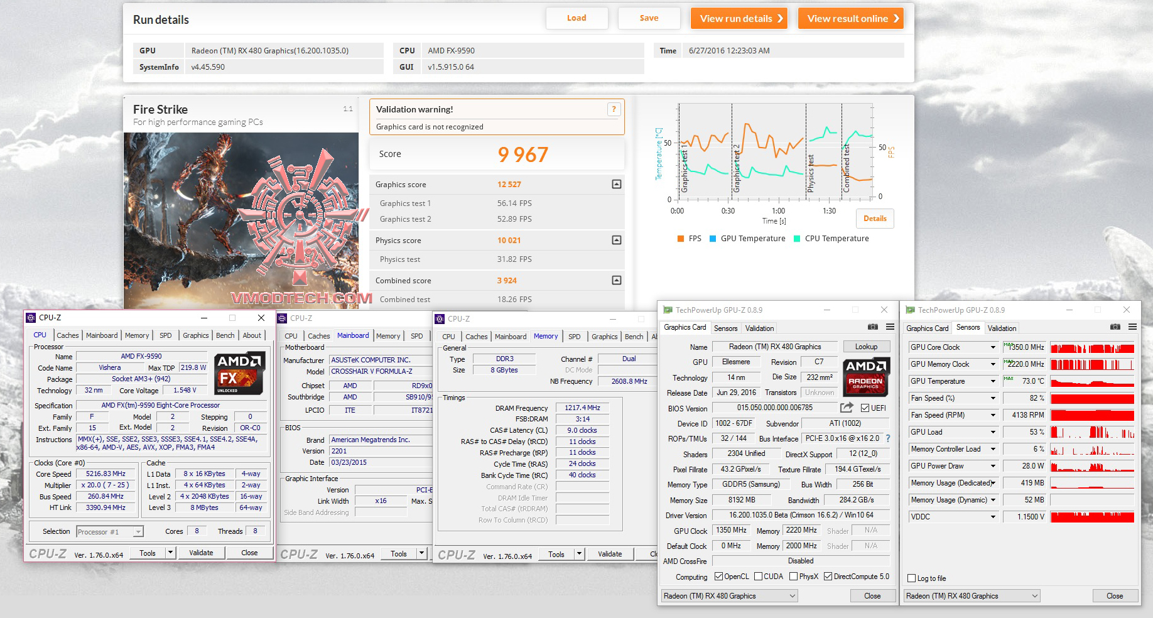Click the Fire Strike score value 9 967
Viewport: 1153px width, 618px height.
click(523, 154)
